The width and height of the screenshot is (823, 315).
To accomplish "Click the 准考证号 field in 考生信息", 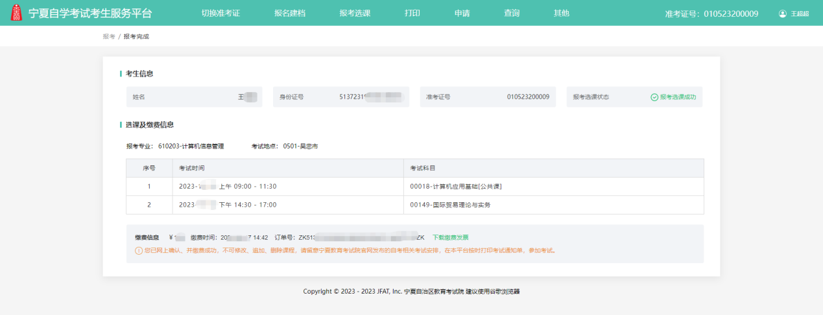I will coord(487,97).
